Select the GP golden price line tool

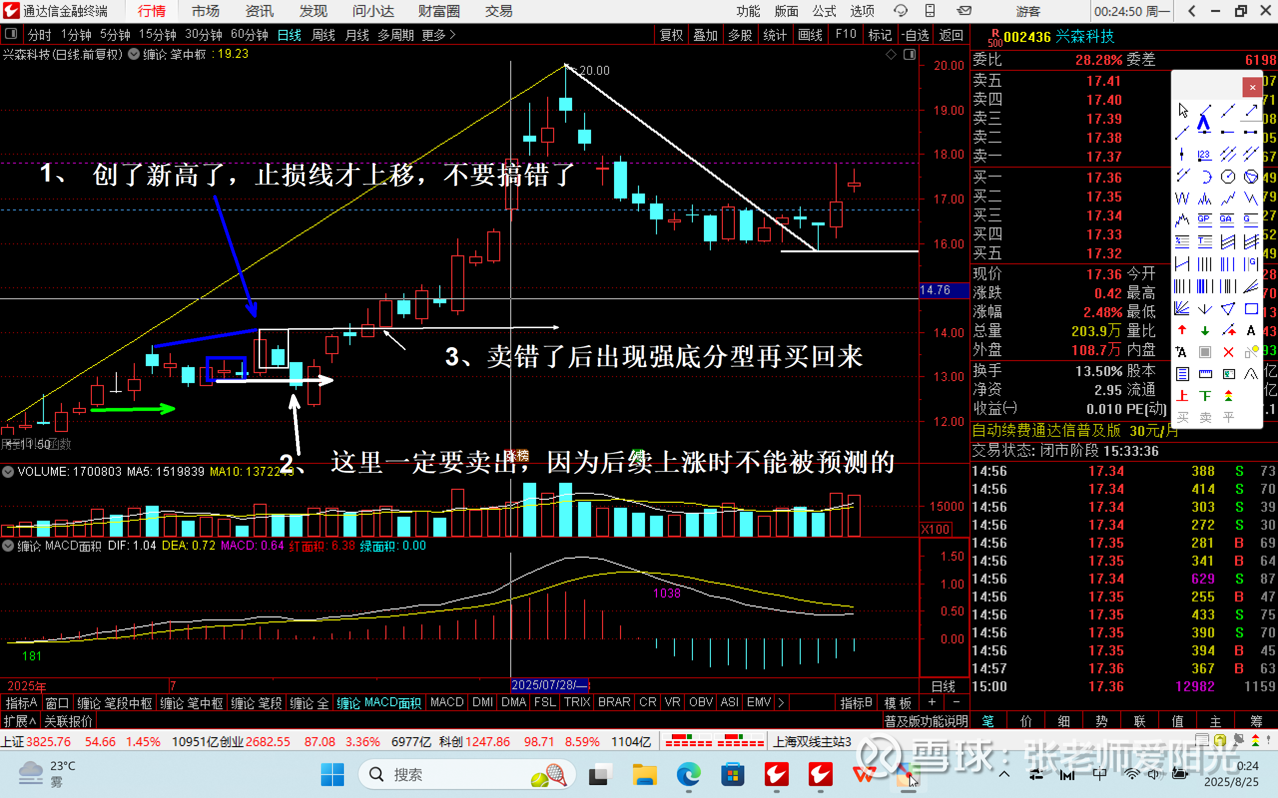click(x=1205, y=219)
